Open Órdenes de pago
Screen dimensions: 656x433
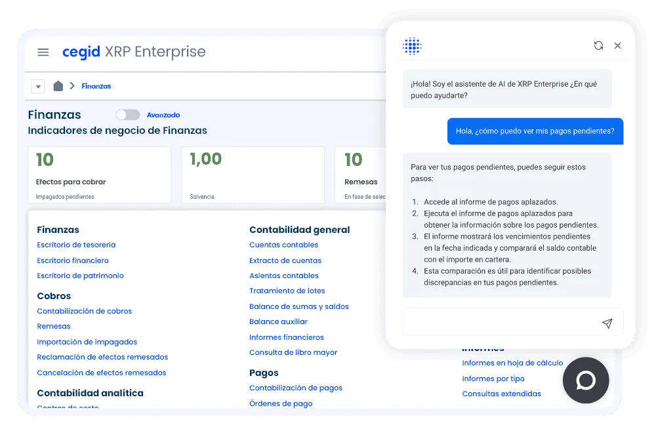point(281,403)
